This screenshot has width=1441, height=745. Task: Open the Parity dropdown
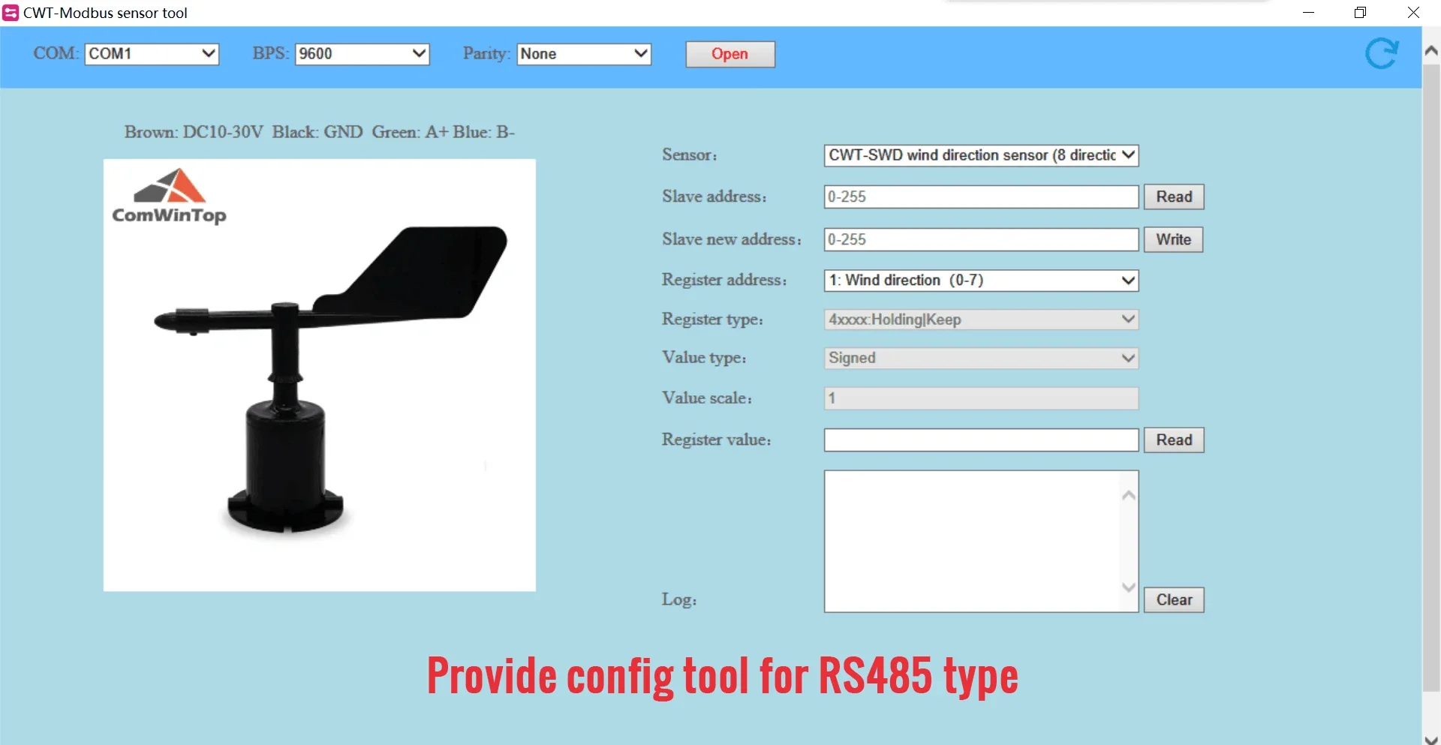pyautogui.click(x=583, y=54)
